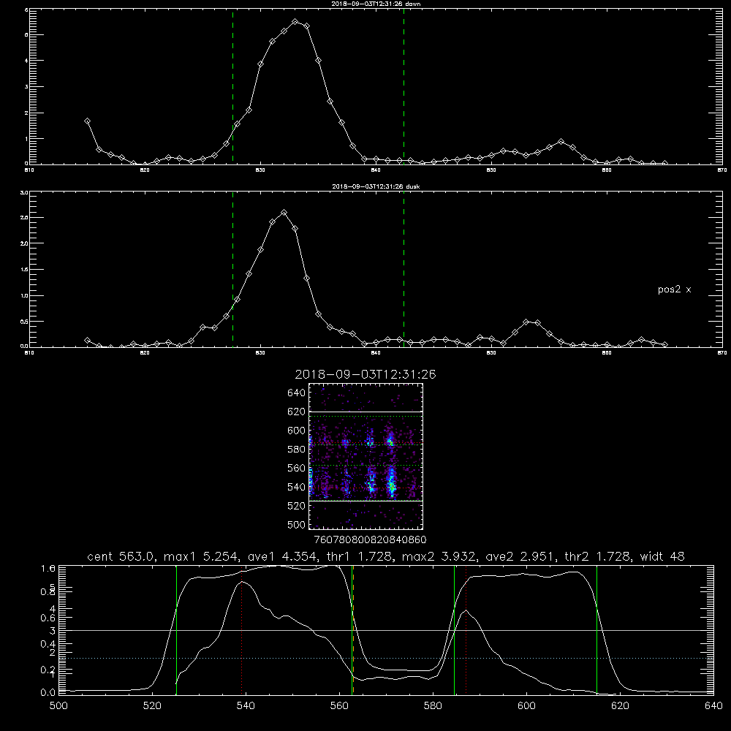
Task: Click the small secondary peak marker in the dusk plot
Action: 526,322
